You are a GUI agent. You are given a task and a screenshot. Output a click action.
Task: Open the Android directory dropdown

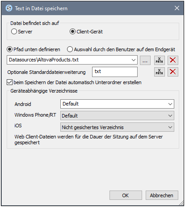117,104
